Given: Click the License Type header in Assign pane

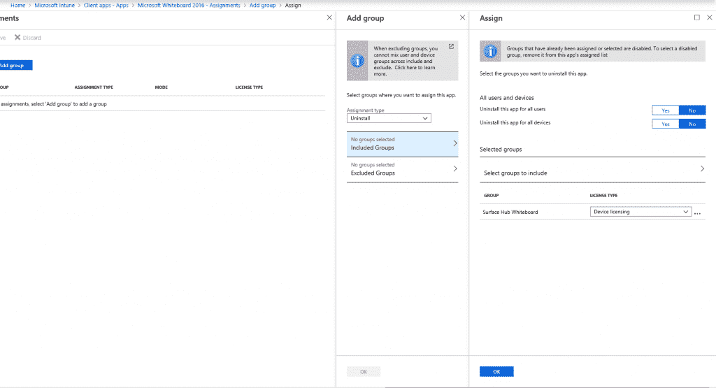Looking at the screenshot, I should pos(603,195).
